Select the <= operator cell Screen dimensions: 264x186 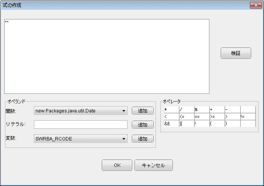[187, 117]
